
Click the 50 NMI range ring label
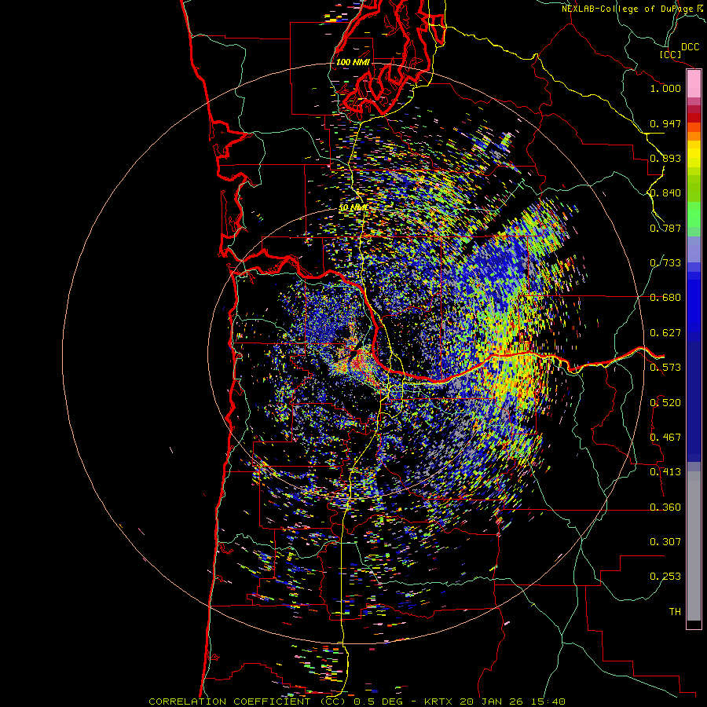point(353,208)
